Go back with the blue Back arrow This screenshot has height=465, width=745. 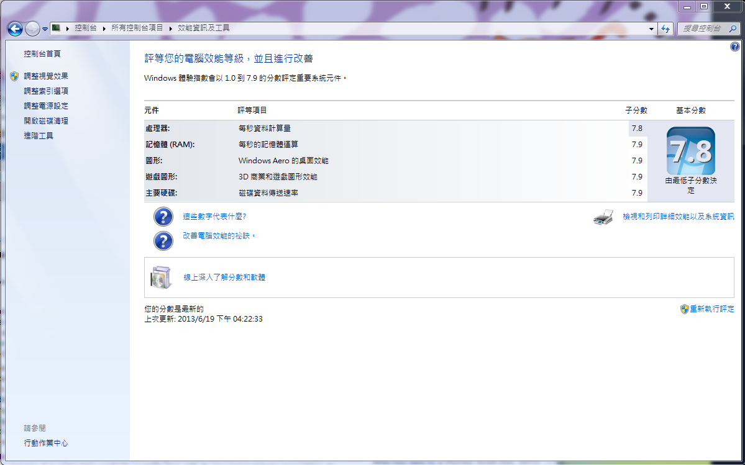pos(15,29)
